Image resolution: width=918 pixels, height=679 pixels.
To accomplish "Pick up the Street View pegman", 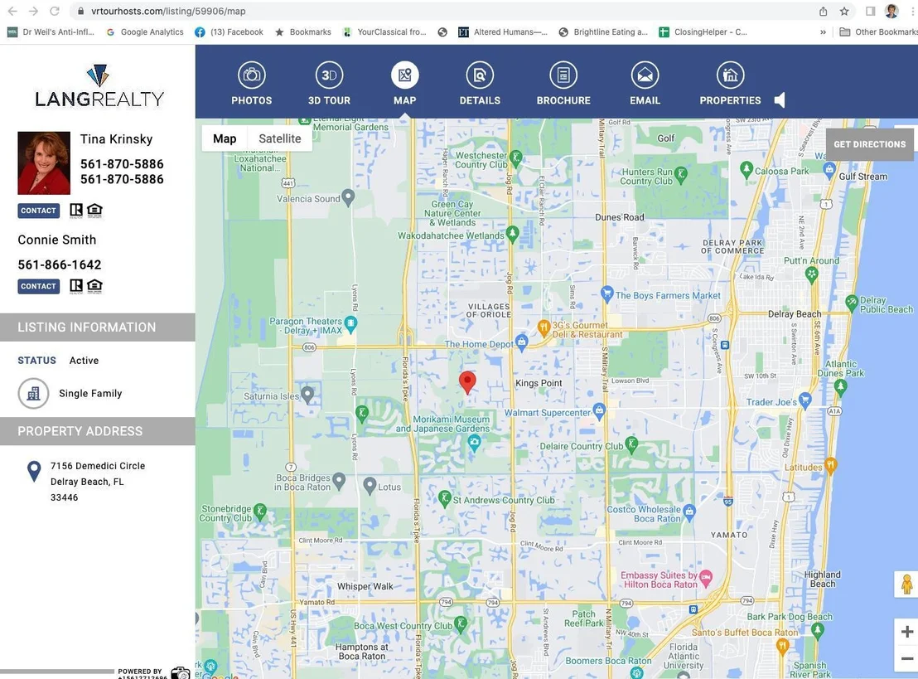I will tap(907, 584).
